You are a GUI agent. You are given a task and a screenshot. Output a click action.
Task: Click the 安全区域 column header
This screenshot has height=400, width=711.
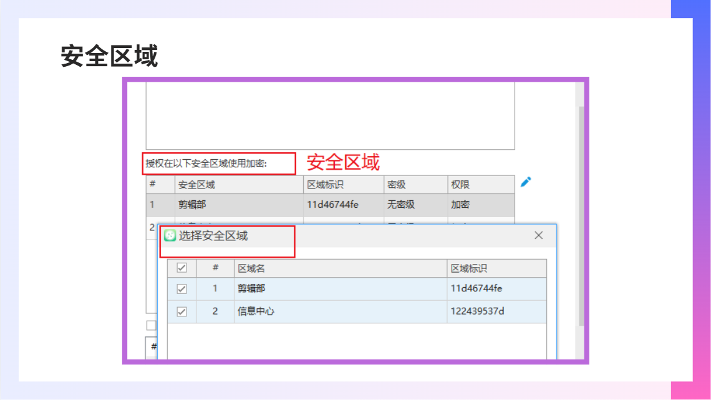pos(239,185)
